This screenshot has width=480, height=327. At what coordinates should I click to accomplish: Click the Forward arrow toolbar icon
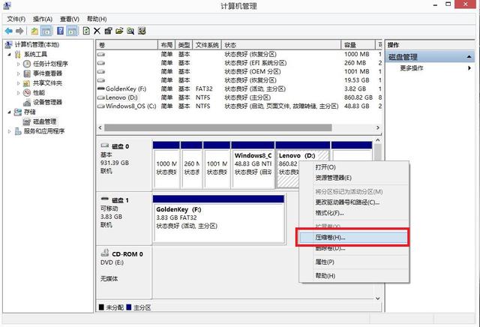point(19,31)
